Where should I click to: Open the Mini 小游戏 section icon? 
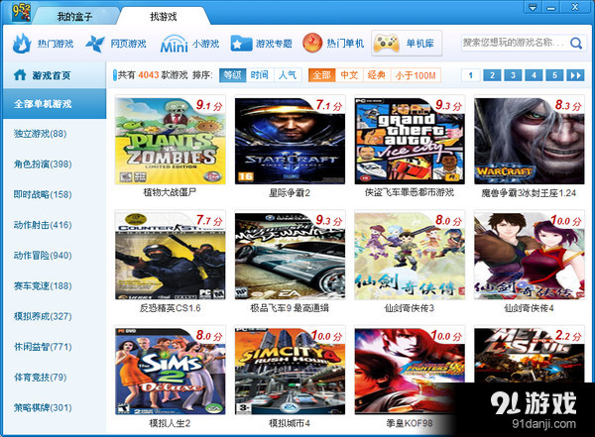click(174, 44)
